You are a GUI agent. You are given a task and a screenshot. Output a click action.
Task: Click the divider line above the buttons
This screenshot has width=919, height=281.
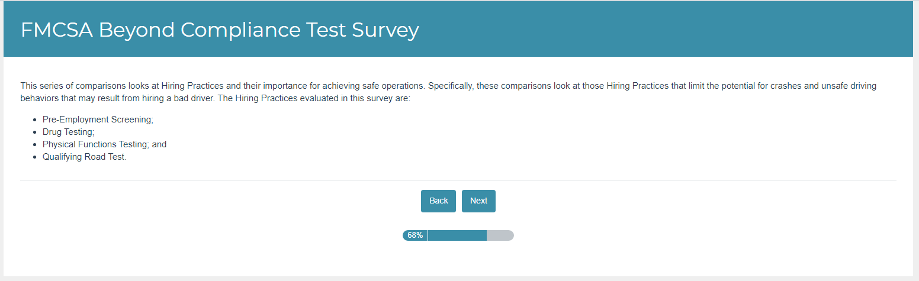click(458, 180)
